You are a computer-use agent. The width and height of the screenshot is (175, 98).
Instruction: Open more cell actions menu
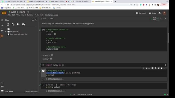[x=165, y=68]
